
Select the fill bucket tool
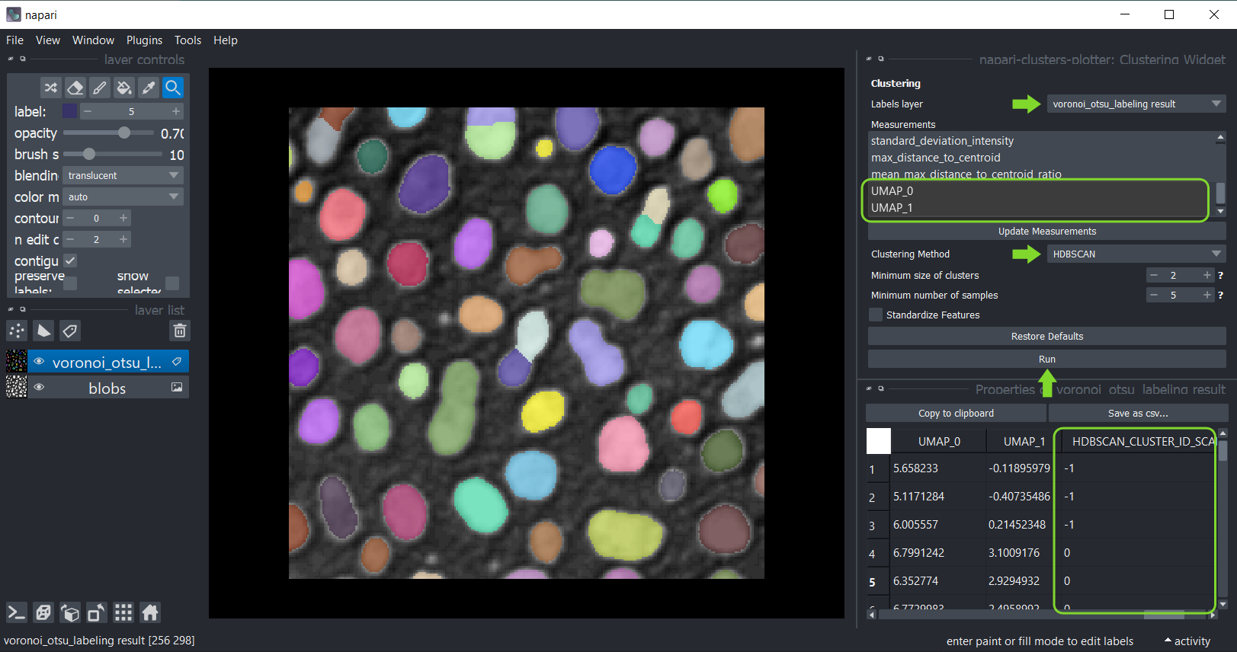click(124, 88)
